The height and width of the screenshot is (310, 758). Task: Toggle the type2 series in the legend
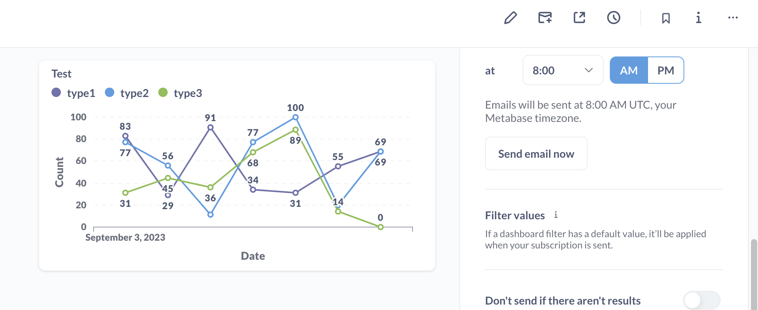tap(127, 93)
